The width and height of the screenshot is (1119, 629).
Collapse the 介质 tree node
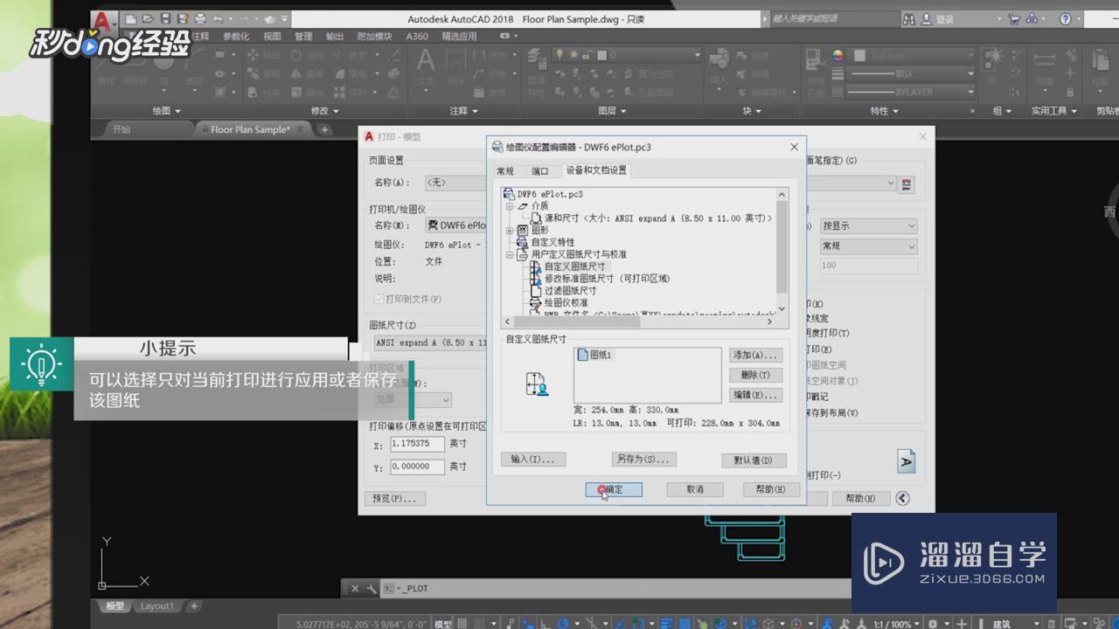point(510,206)
